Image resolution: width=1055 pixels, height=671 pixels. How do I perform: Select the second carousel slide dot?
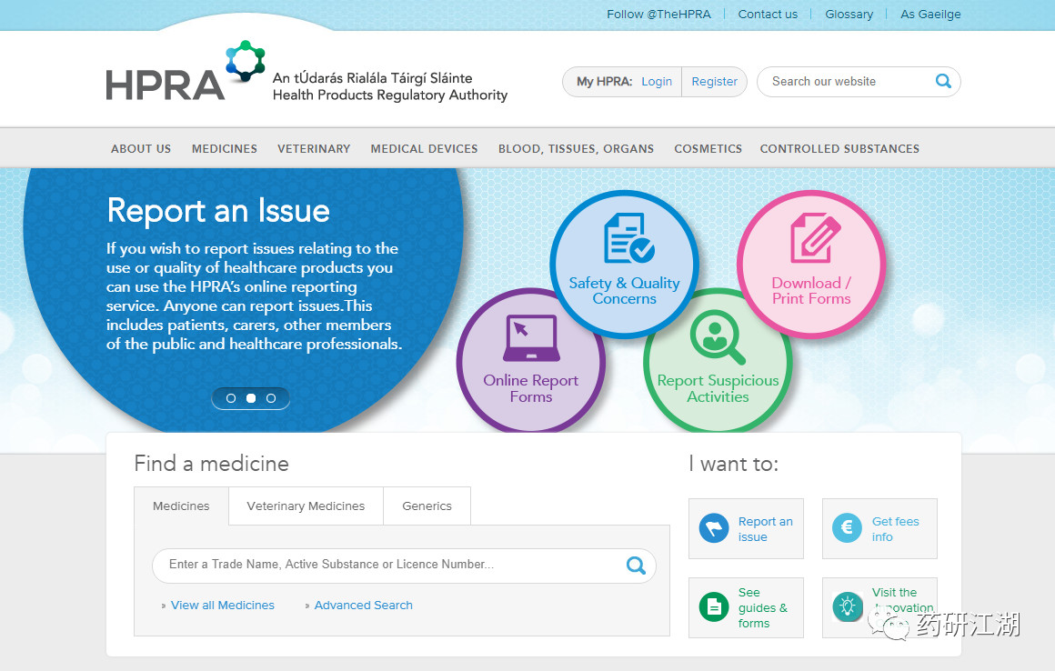251,398
